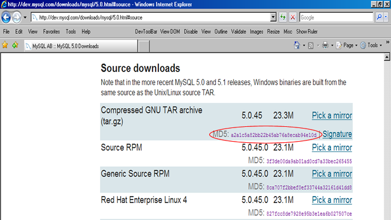The height and width of the screenshot is (220, 391).
Task: Expand the address bar dropdown arrow
Action: [x=273, y=17]
